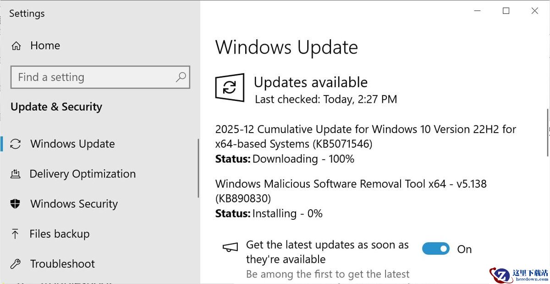Click the Windows Update sync arrows icon
The width and height of the screenshot is (550, 284).
(x=16, y=144)
